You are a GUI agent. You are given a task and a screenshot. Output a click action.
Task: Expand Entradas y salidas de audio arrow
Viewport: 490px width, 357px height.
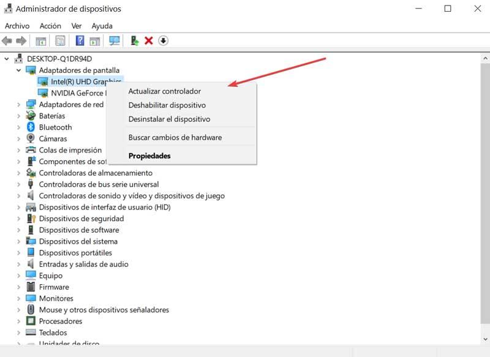coord(18,265)
